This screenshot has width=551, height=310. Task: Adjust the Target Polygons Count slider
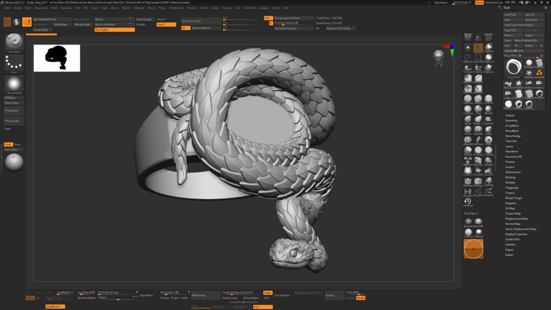pyautogui.click(x=237, y=293)
